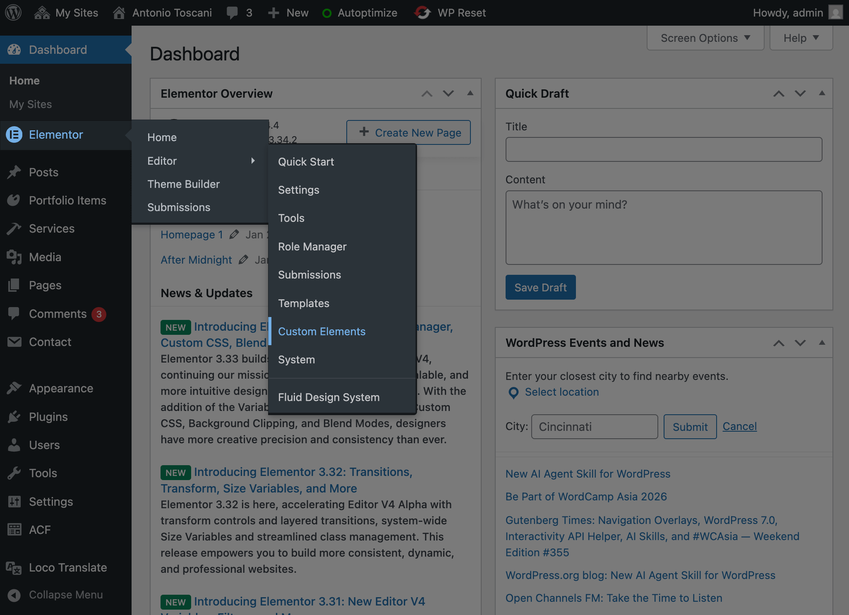
Task: Click into the Quick Draft Title field
Action: pyautogui.click(x=663, y=149)
